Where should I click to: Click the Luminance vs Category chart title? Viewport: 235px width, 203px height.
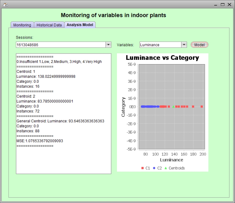point(162,58)
